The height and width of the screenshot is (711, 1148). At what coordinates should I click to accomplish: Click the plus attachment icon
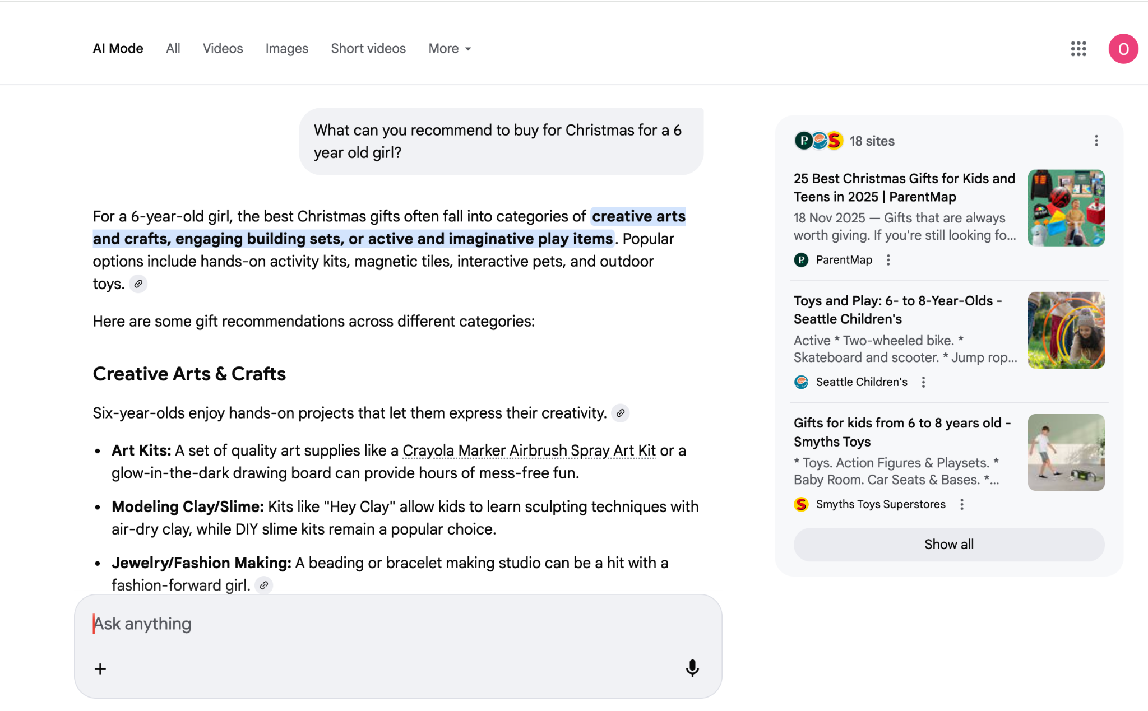pyautogui.click(x=100, y=668)
